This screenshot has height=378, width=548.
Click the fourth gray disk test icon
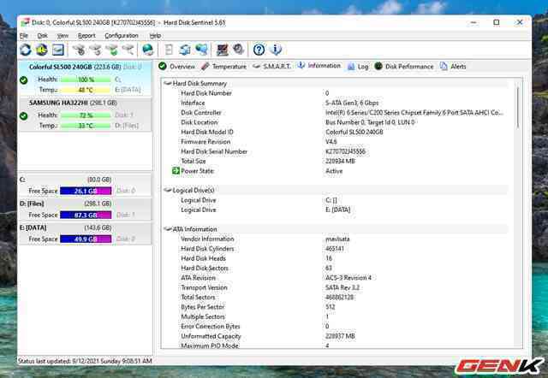pyautogui.click(x=128, y=50)
